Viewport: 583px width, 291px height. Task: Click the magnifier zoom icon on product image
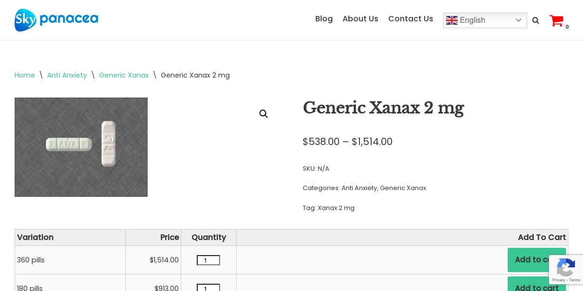pos(264,114)
